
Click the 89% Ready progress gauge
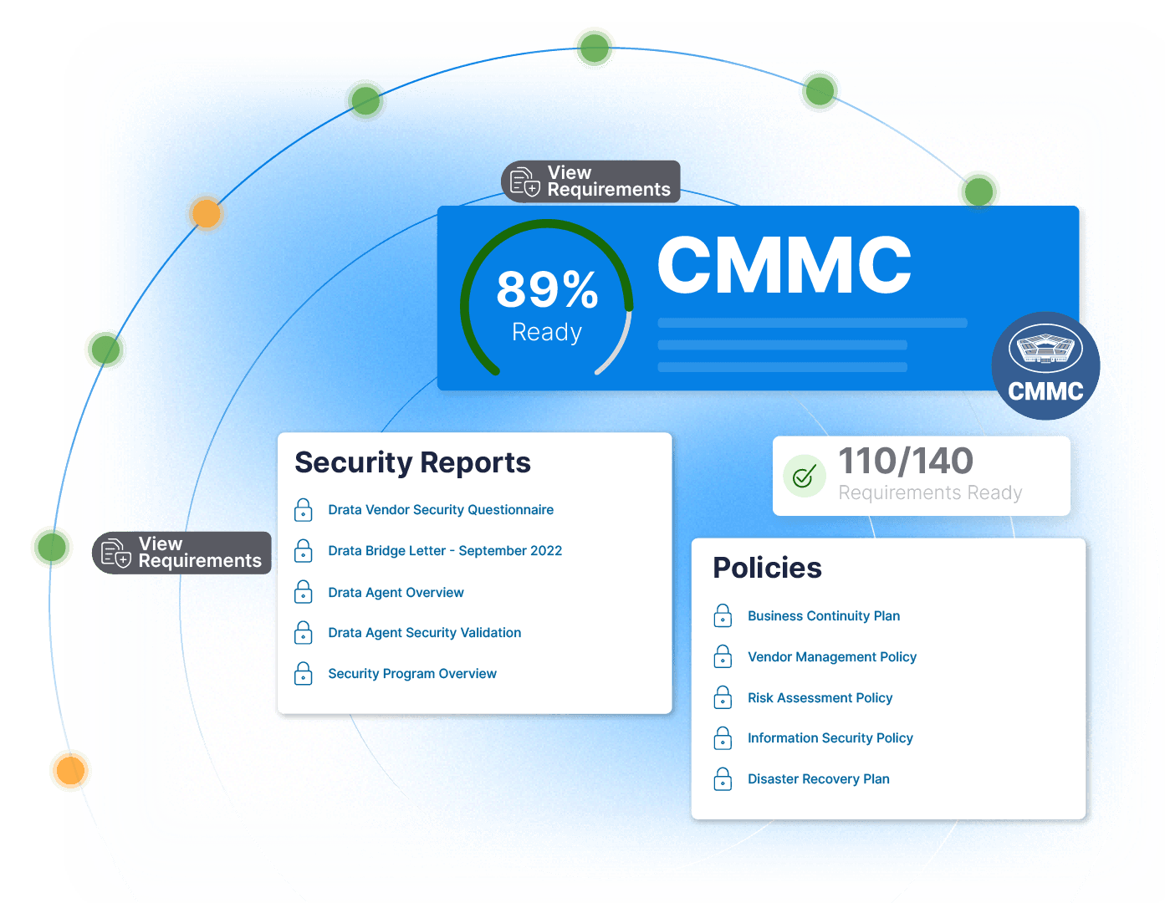tap(547, 303)
